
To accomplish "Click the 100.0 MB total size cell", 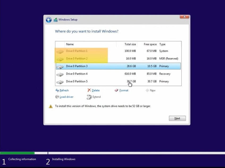I will (130, 51).
